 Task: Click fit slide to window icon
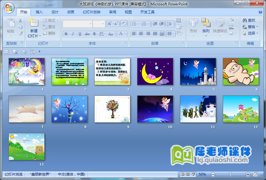point(254,175)
